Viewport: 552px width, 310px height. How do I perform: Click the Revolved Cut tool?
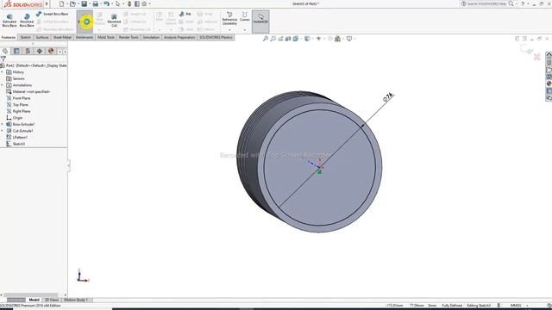[114, 21]
